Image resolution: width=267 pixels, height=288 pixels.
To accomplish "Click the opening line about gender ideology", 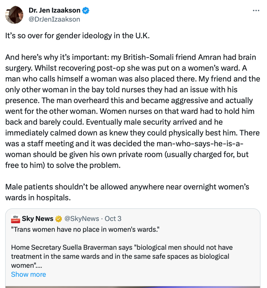I will pos(77,36).
